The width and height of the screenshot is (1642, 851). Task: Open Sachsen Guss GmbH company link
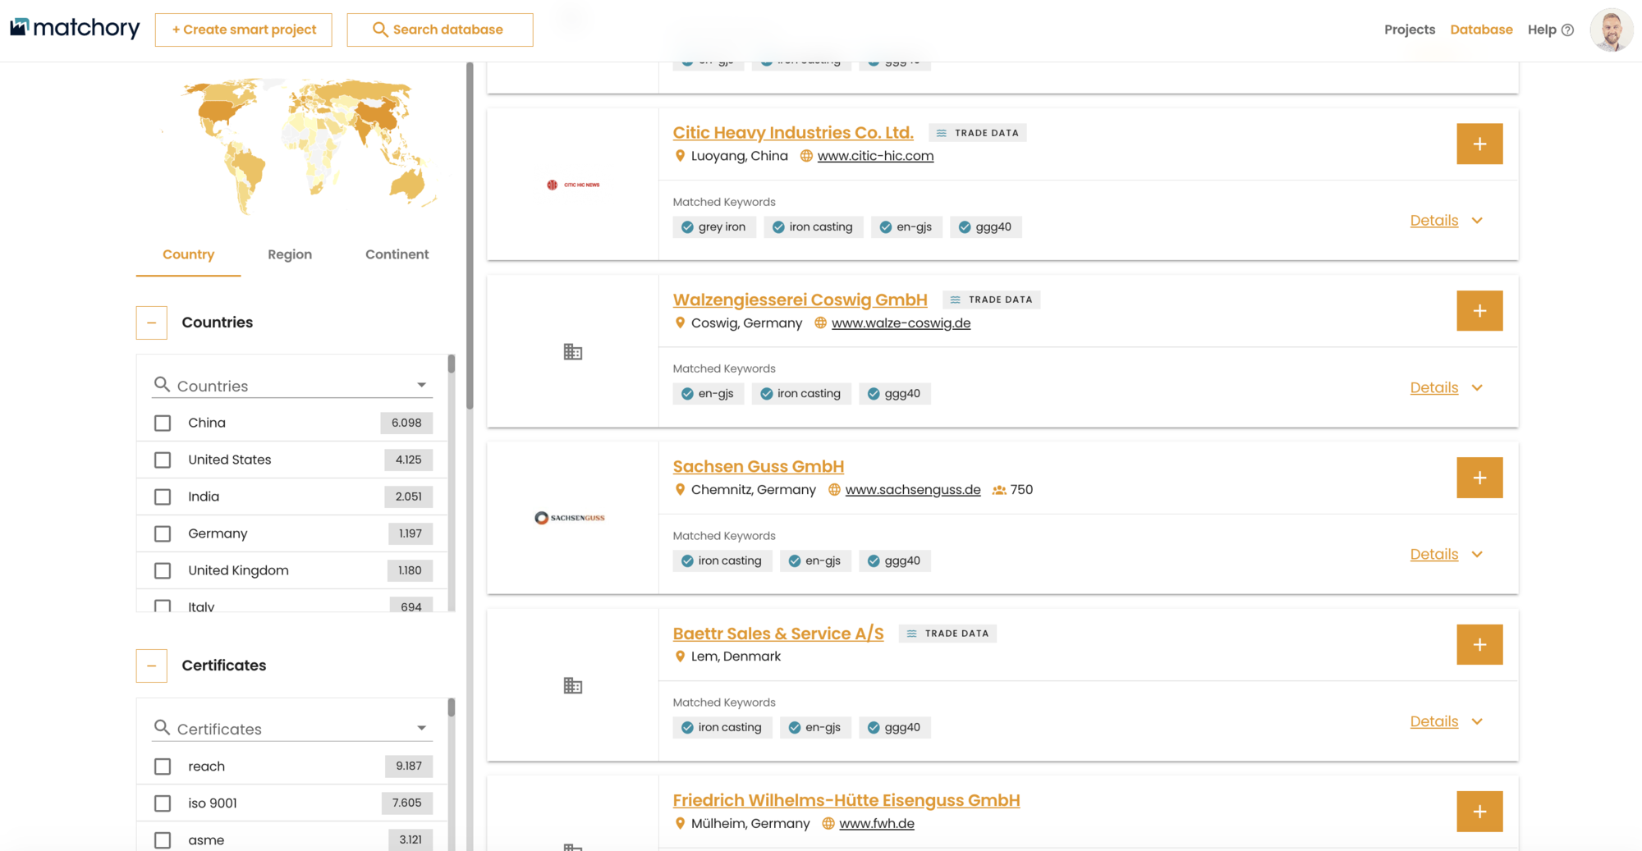point(759,467)
